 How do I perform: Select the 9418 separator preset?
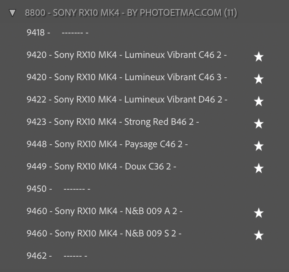tap(57, 32)
